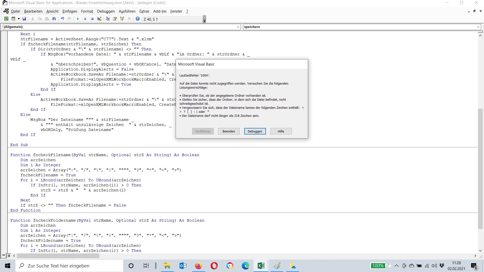Expand the speichern procedure dropdown

tap(478, 27)
